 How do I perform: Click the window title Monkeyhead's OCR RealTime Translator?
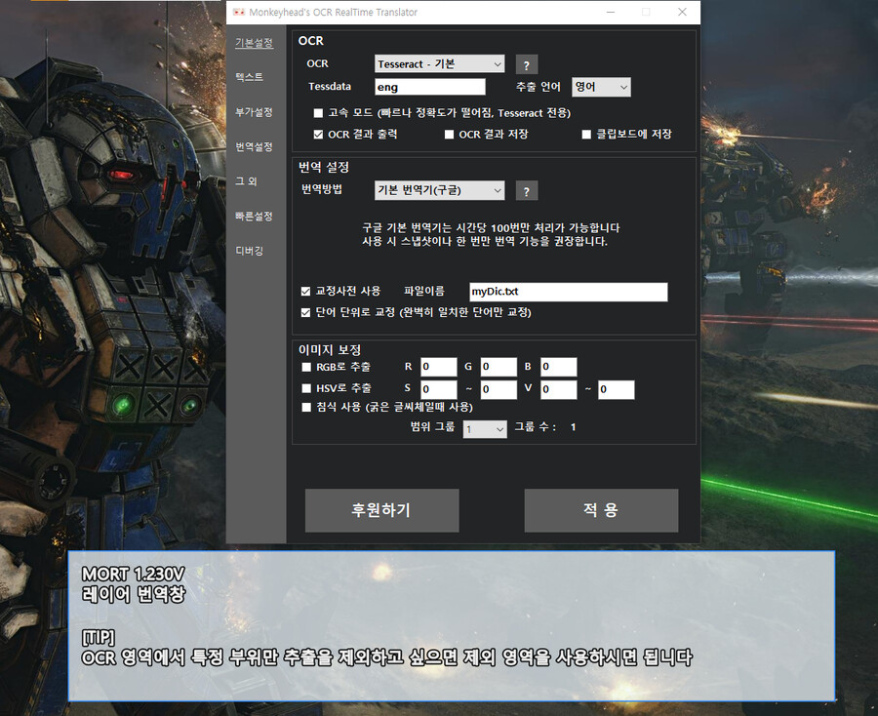[x=334, y=13]
